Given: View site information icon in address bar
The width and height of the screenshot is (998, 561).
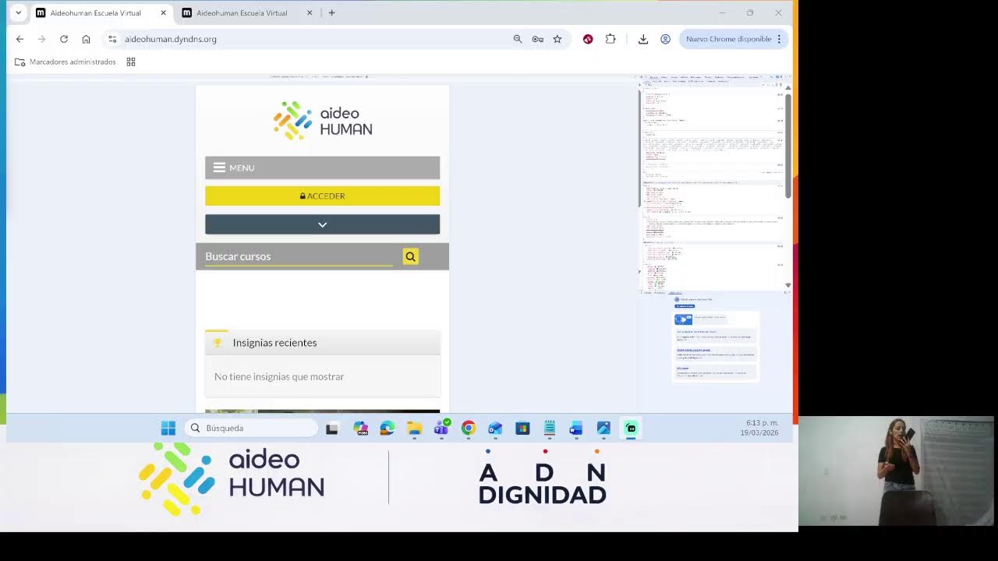Looking at the screenshot, I should pyautogui.click(x=112, y=39).
